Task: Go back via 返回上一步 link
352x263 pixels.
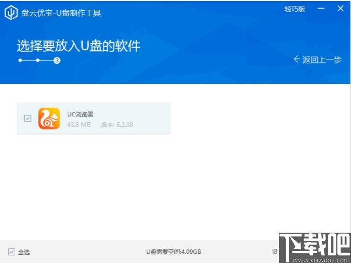Action: (x=317, y=60)
